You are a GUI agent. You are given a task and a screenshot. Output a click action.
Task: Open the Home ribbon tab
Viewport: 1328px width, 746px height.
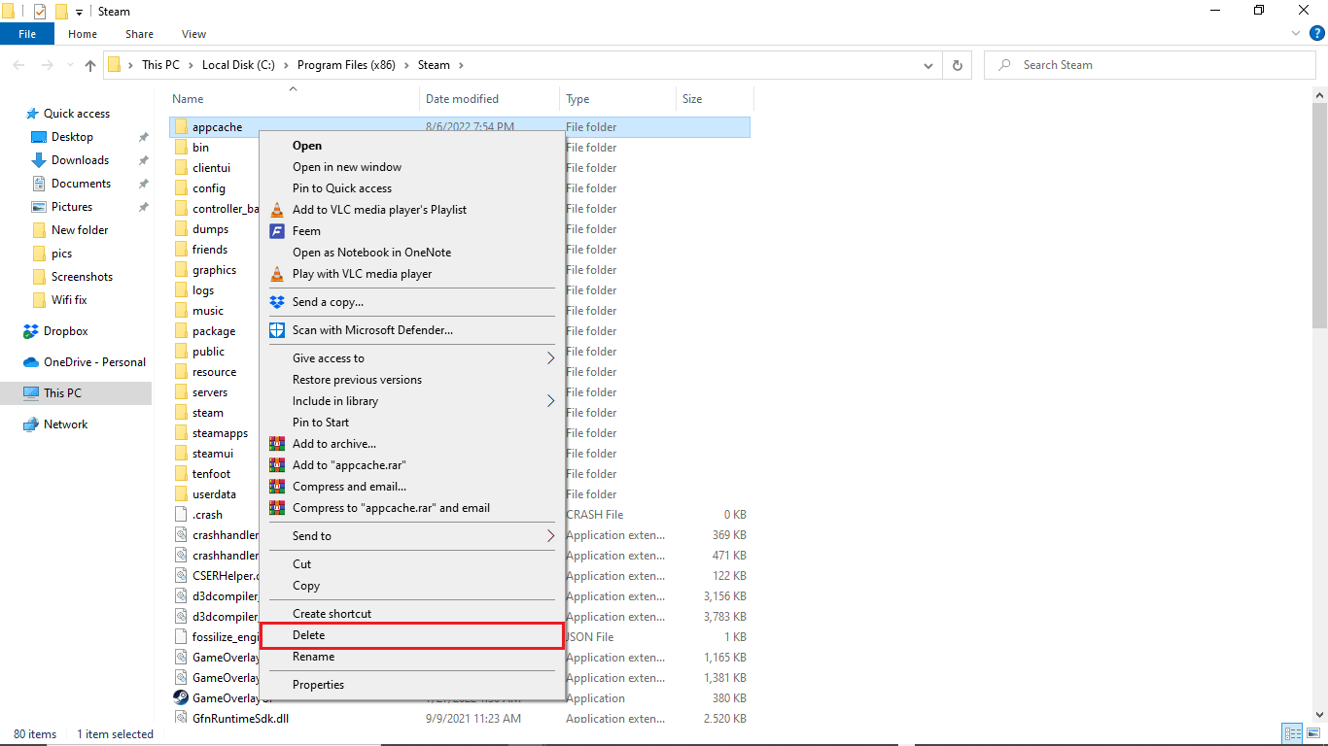[83, 34]
